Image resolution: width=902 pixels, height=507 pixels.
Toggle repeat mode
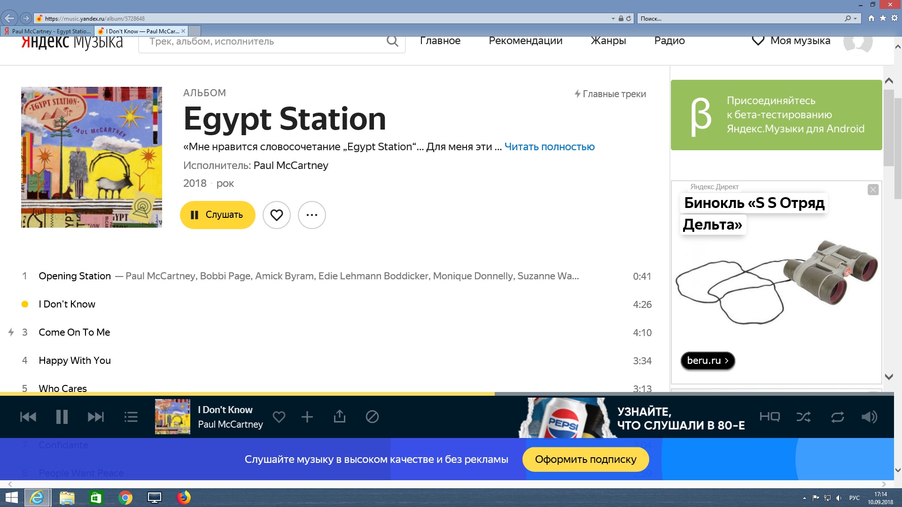[837, 417]
